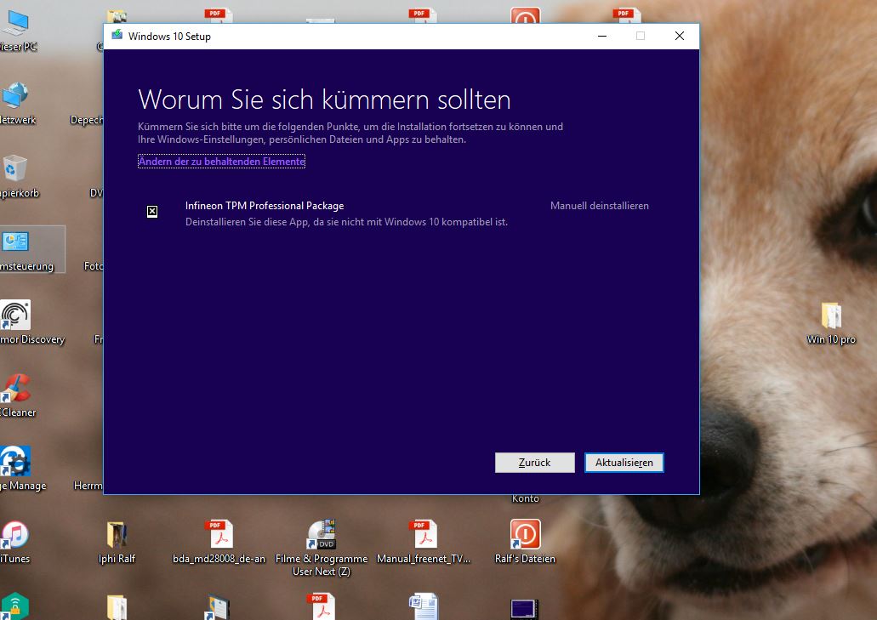Select 'Infineon TPM Professional Package' entry
This screenshot has height=620, width=877.
(265, 206)
